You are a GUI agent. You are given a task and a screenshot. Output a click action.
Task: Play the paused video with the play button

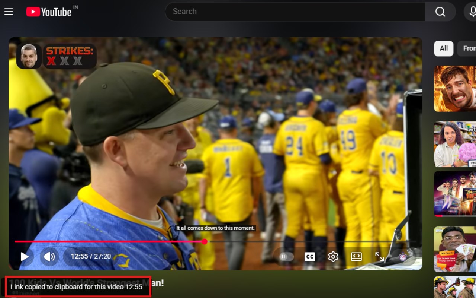click(25, 257)
